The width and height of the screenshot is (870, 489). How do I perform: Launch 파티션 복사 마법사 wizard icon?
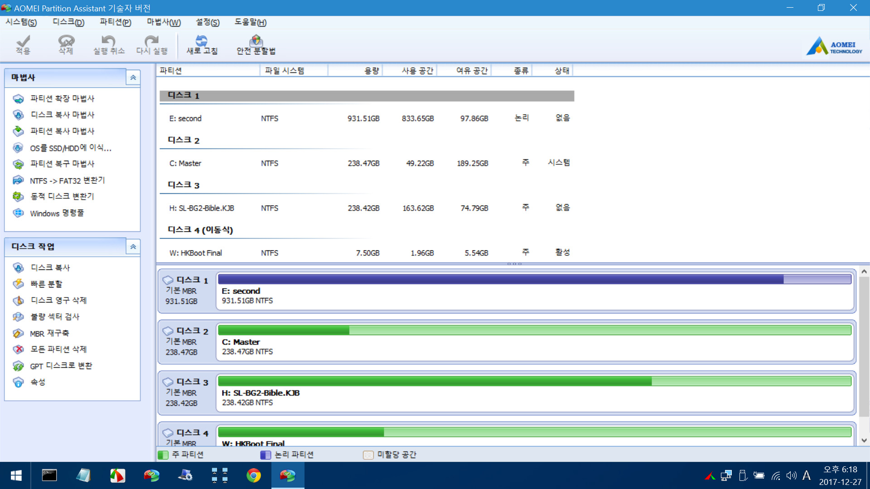pyautogui.click(x=18, y=131)
